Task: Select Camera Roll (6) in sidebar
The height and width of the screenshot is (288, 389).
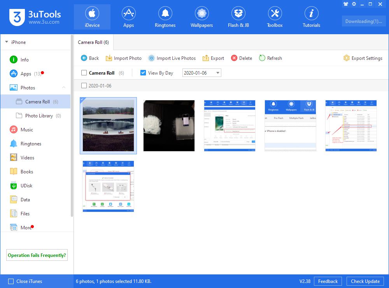Action: pyautogui.click(x=35, y=101)
